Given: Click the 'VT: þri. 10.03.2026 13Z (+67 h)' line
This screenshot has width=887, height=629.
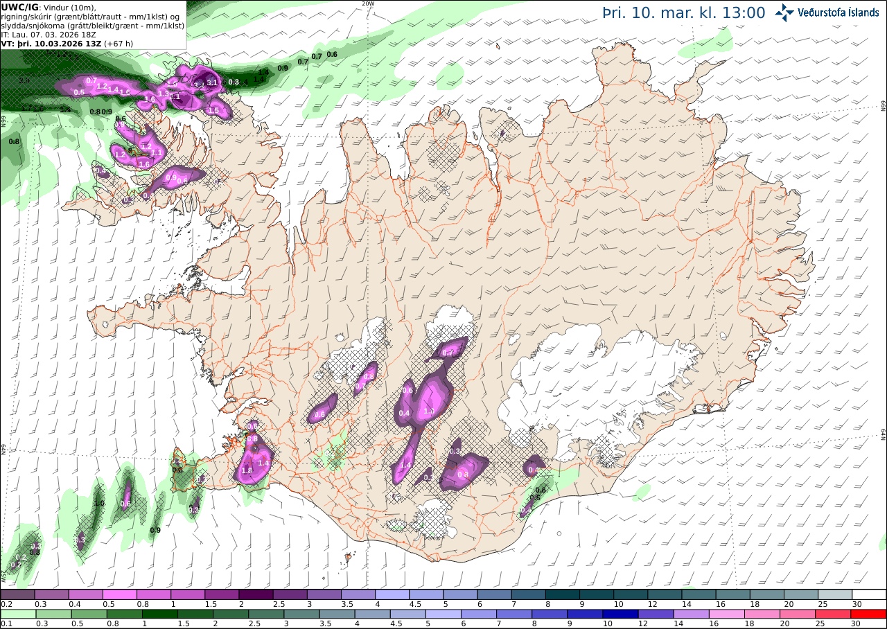Looking at the screenshot, I should [67, 43].
